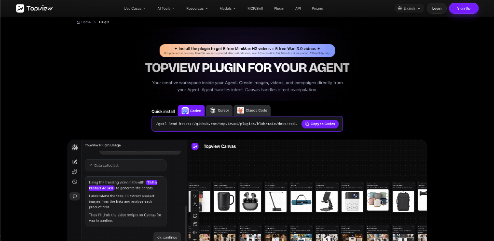This screenshot has width=494, height=241.
Task: Click the clock history icon in sidebar
Action: 75,182
